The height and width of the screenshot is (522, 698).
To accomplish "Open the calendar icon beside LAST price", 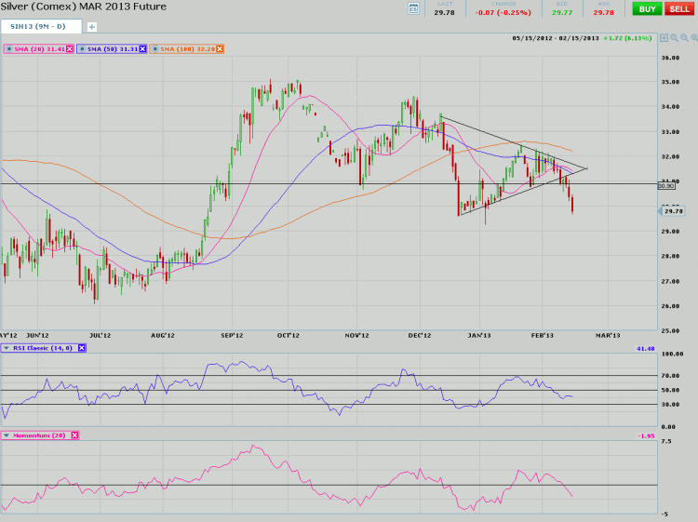I will (x=414, y=8).
